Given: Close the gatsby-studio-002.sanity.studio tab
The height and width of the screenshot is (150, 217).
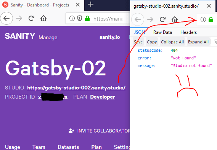Looking at the screenshot, I should pos(209,6).
